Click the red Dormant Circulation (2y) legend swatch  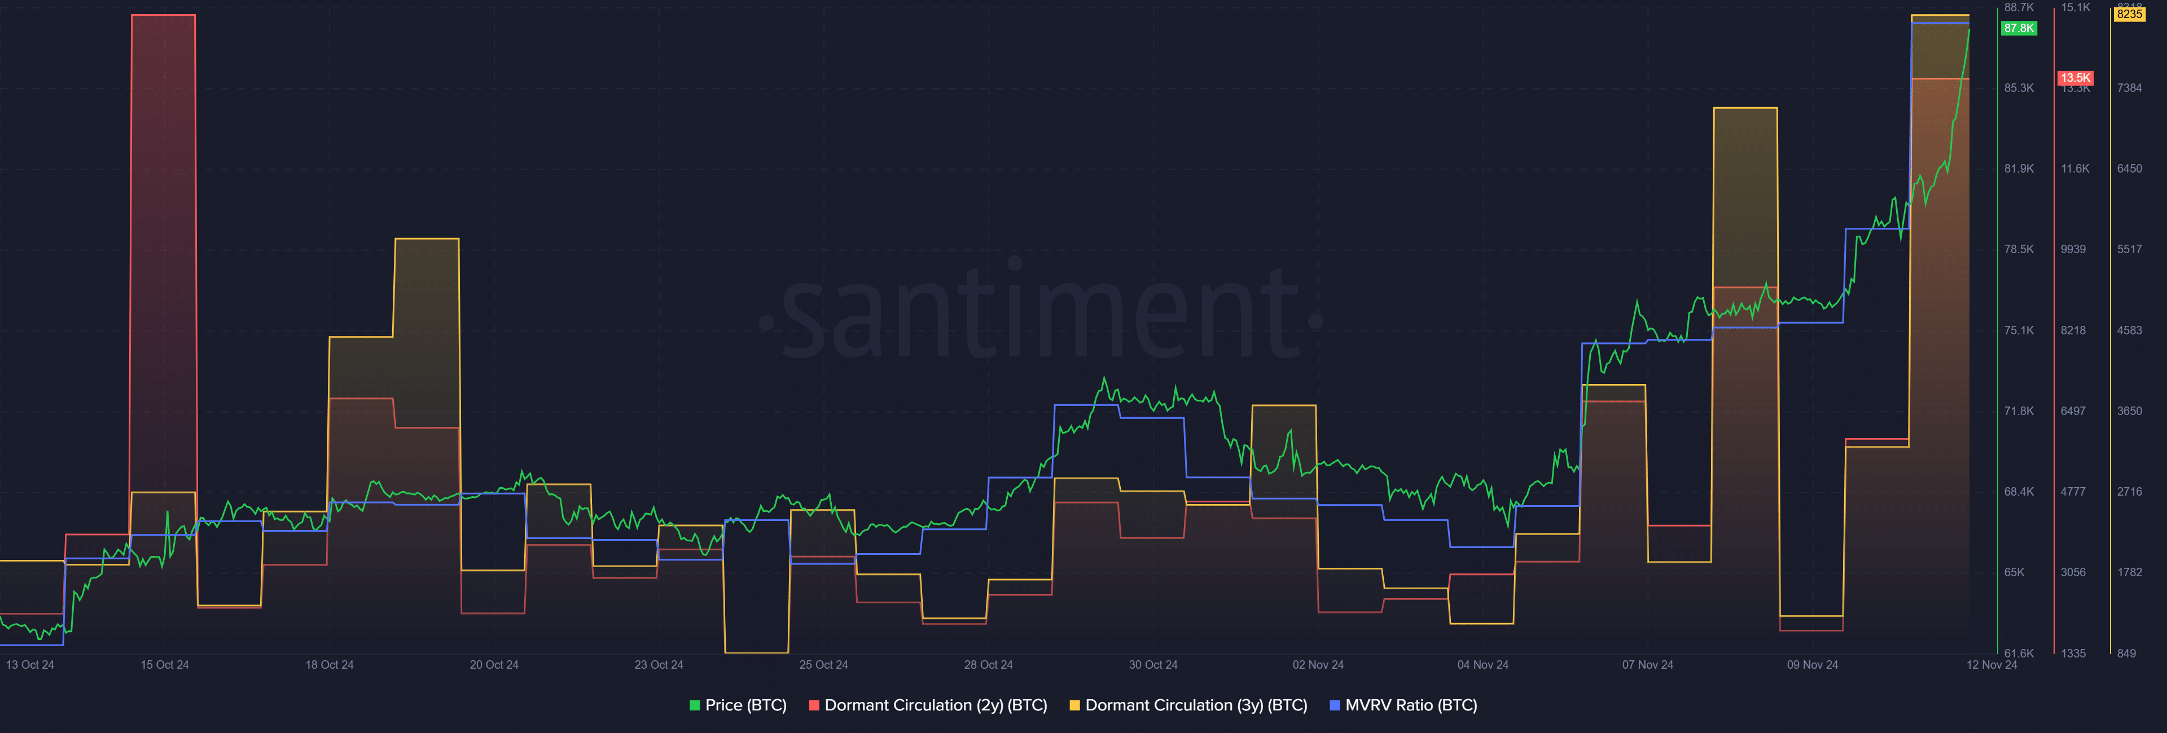click(x=813, y=706)
